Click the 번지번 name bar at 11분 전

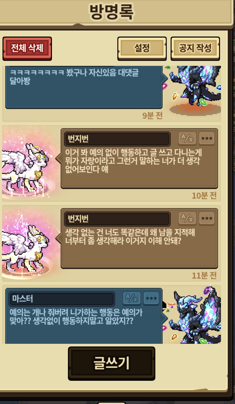117,219
